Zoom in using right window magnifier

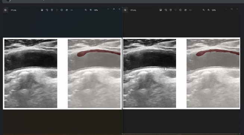coord(209,10)
